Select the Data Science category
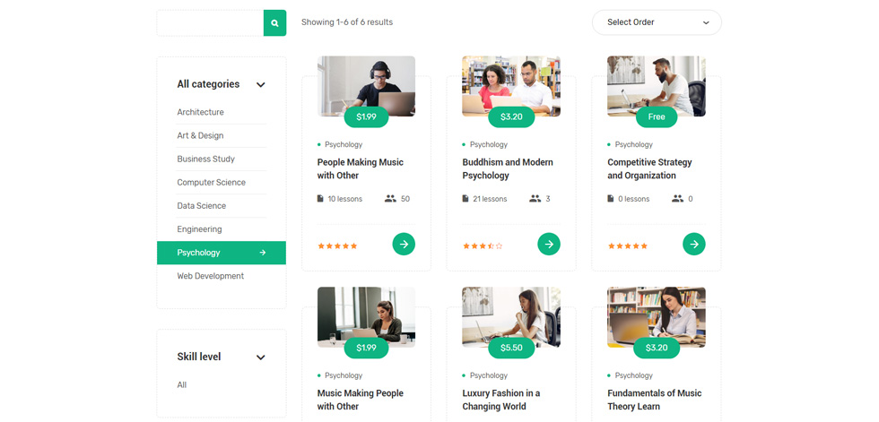 point(201,206)
